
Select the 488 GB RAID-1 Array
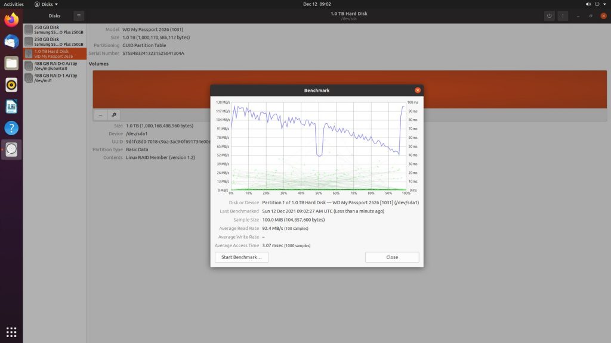[x=55, y=78]
